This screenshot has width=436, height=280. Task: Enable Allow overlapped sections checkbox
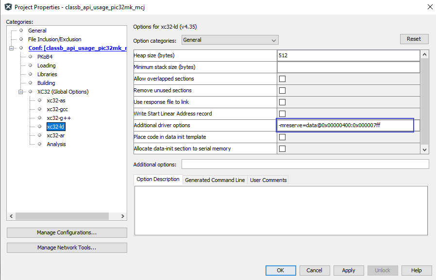282,79
